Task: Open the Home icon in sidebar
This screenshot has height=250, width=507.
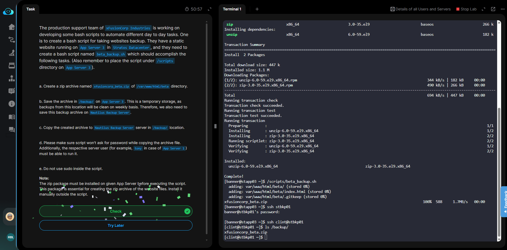Action: click(x=11, y=27)
